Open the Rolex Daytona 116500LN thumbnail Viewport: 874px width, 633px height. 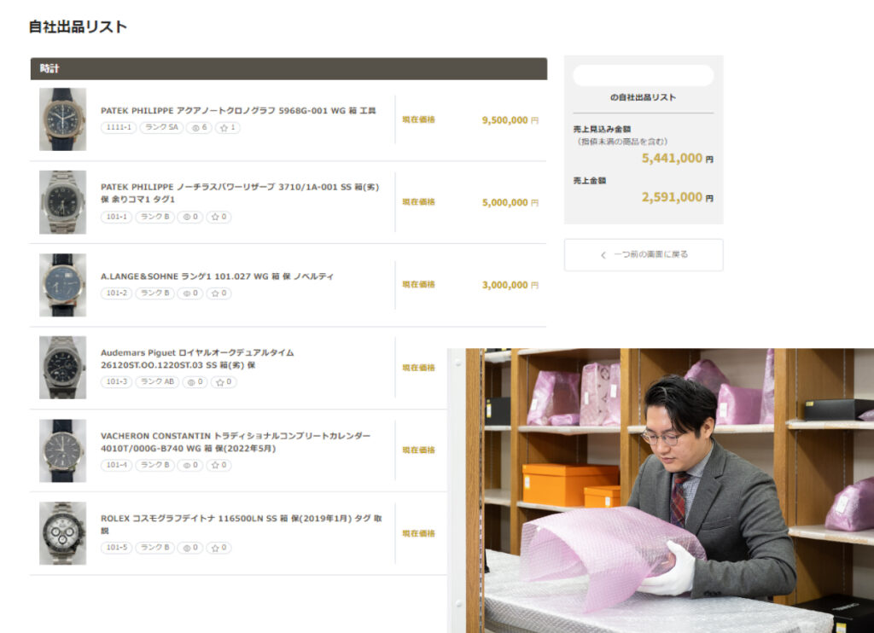[x=62, y=533]
